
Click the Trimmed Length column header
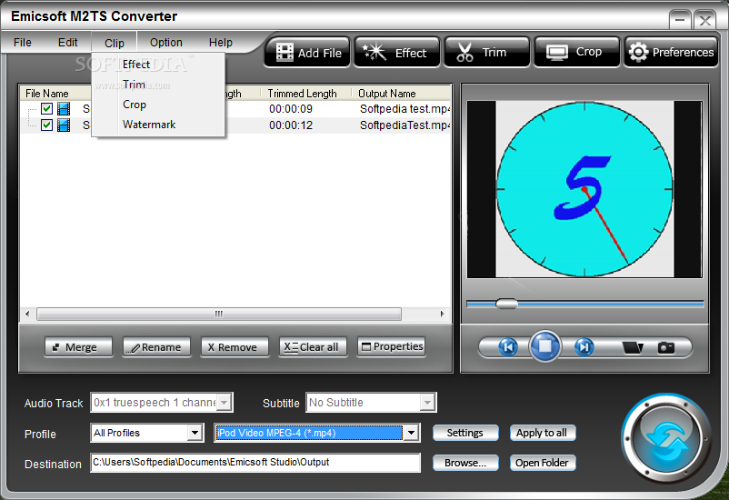(x=302, y=94)
